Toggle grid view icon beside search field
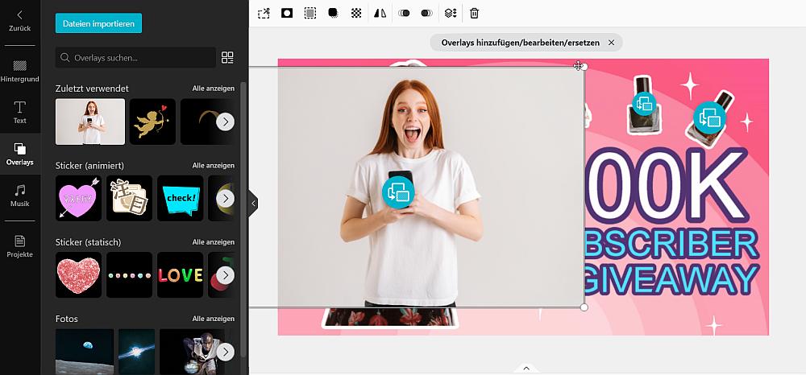 pos(227,57)
